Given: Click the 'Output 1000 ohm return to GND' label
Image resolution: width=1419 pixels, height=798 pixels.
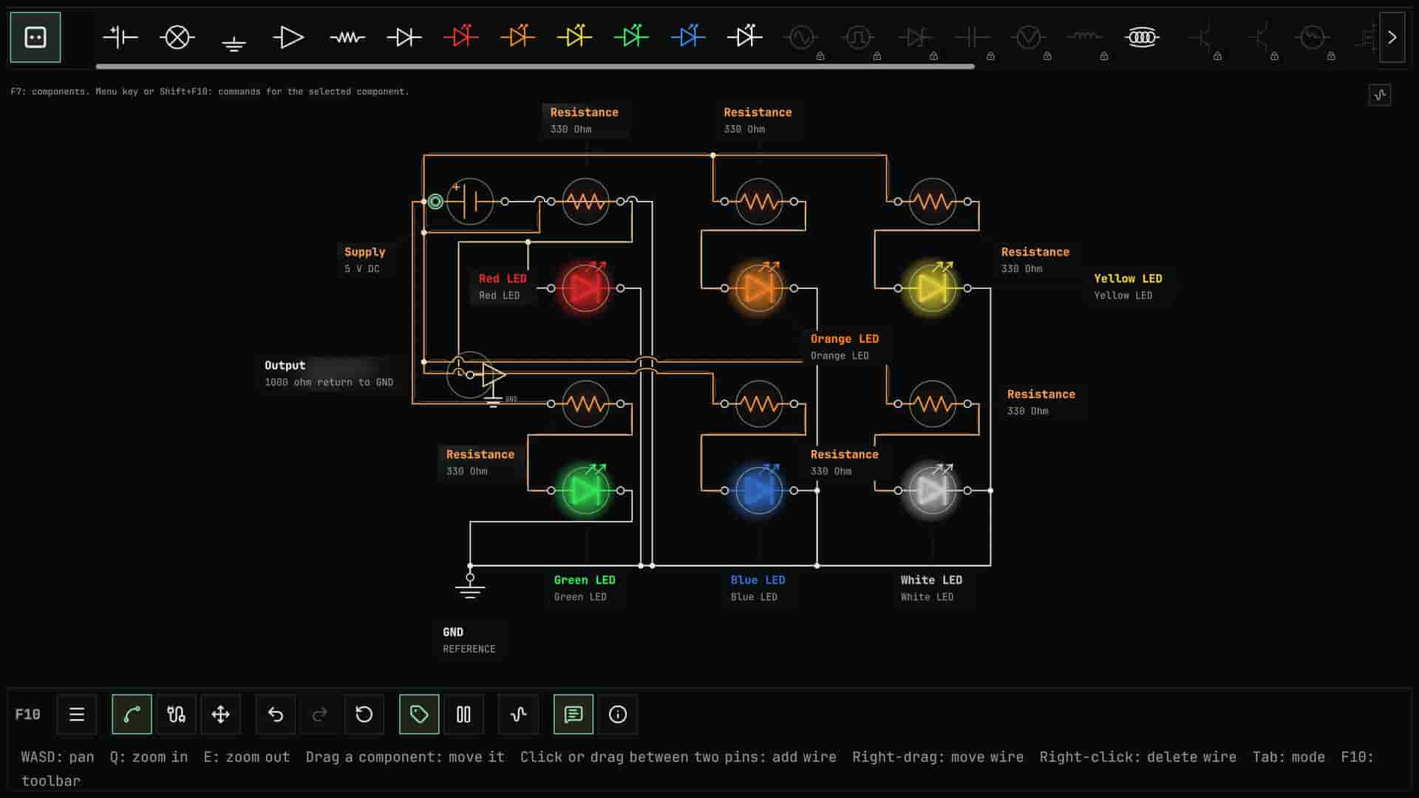Looking at the screenshot, I should [329, 374].
